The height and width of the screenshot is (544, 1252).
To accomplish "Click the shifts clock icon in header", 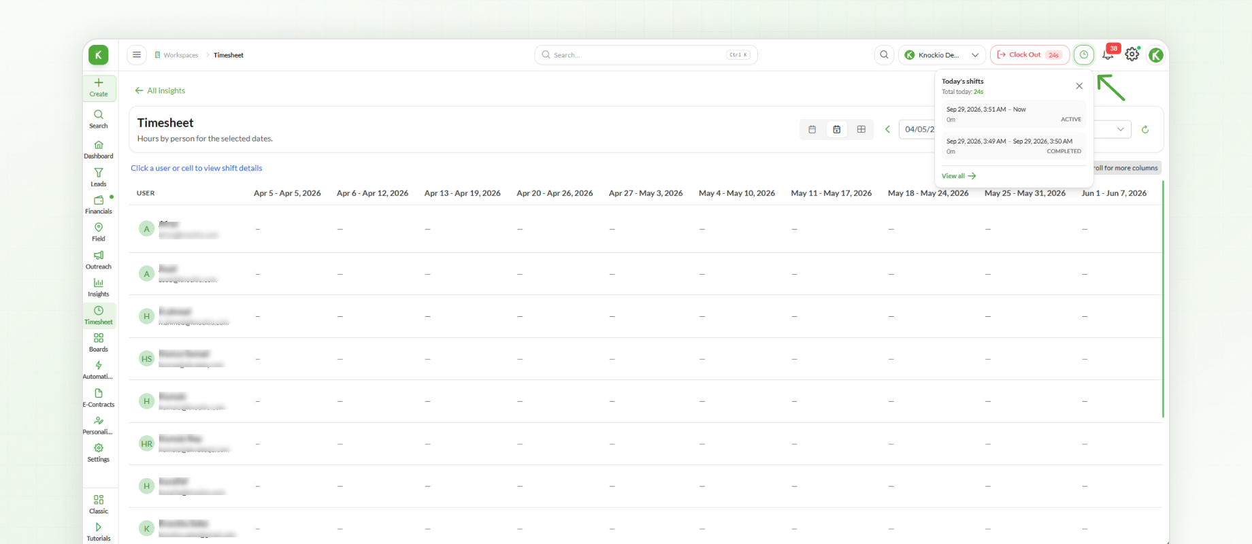I will click(1084, 54).
